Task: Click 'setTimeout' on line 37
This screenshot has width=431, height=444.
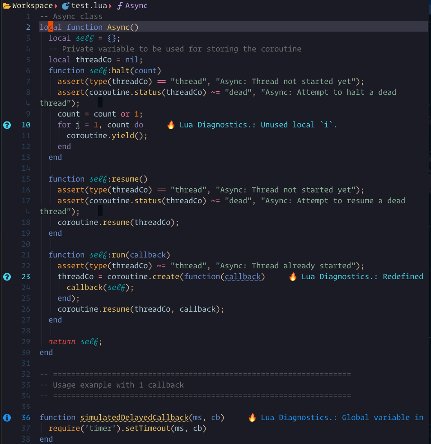Action: click(148, 428)
